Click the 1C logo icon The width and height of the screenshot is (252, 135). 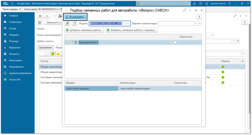(6, 3)
